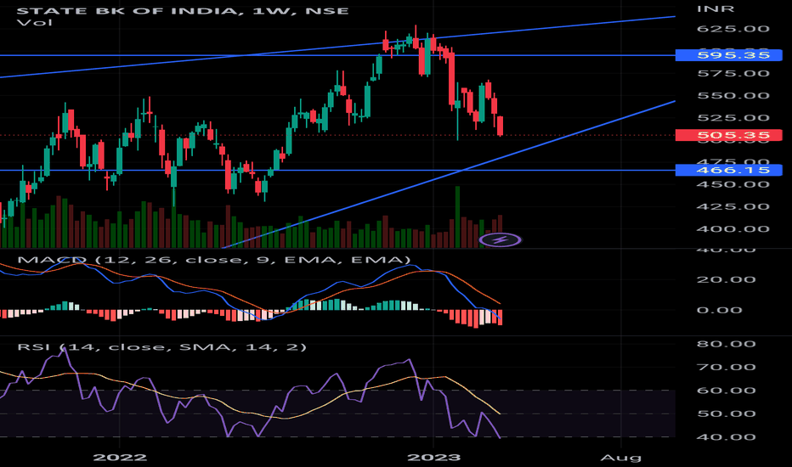792x467 pixels.
Task: Click the INR currency label
Action: click(x=716, y=8)
